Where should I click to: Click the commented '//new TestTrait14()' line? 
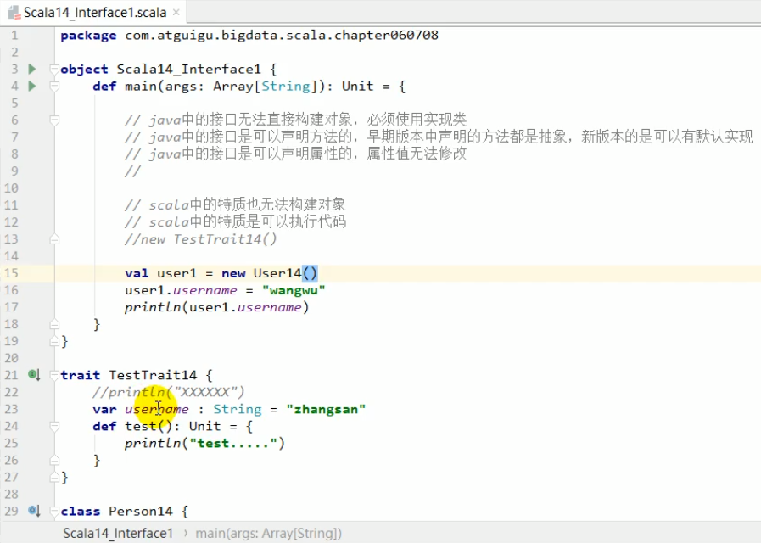[x=200, y=239]
